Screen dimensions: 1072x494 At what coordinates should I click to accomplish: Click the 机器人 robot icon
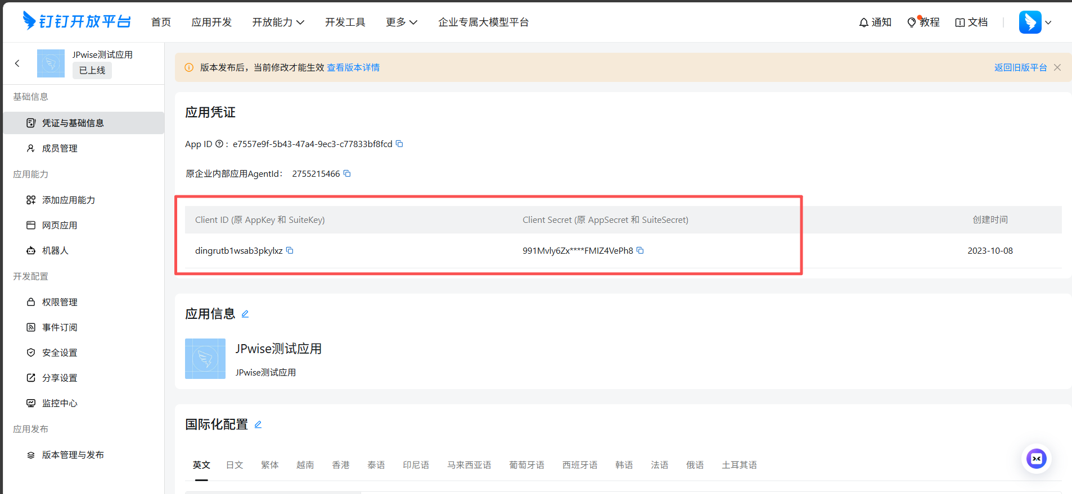click(x=31, y=250)
